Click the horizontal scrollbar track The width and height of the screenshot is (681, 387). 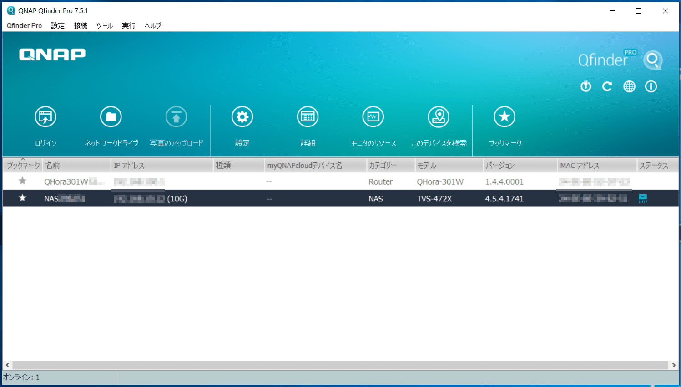coord(340,365)
